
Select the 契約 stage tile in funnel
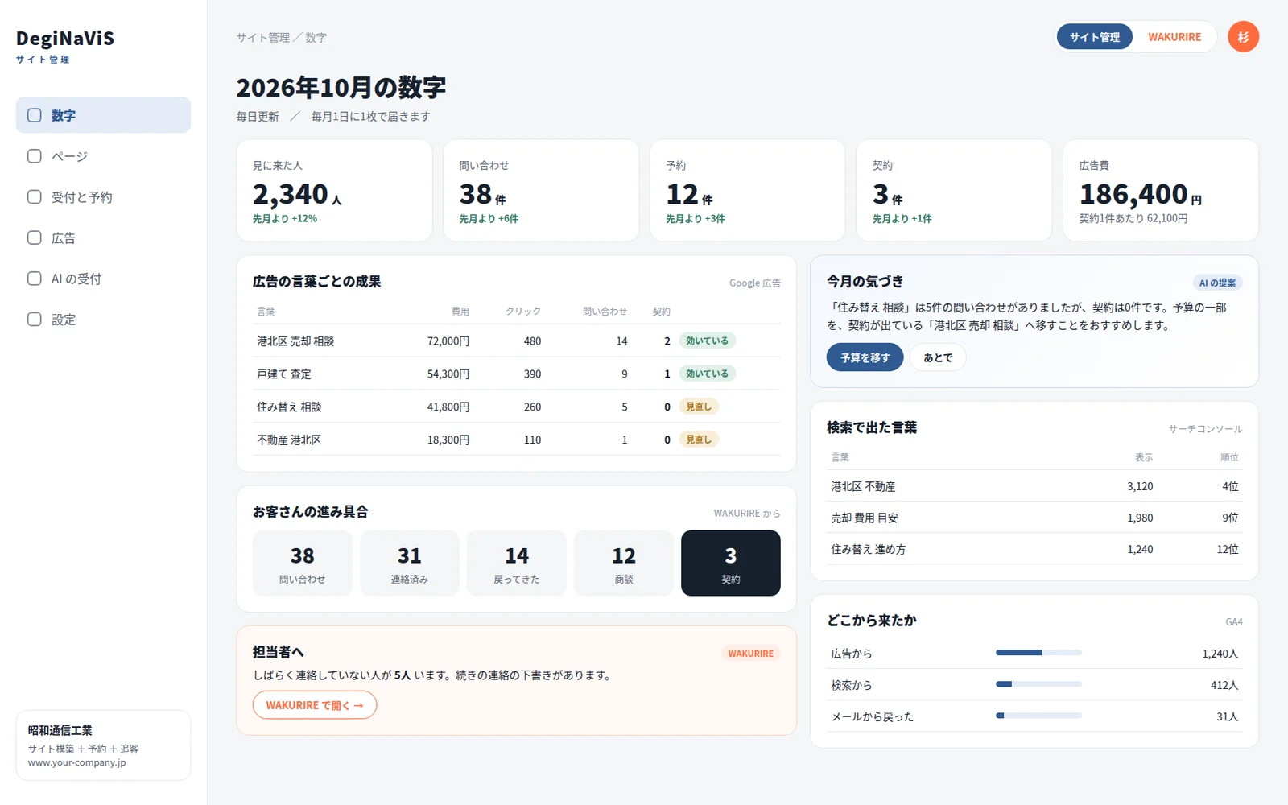pyautogui.click(x=731, y=563)
